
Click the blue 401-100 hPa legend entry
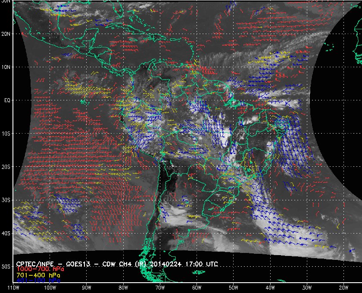[x=38, y=281]
